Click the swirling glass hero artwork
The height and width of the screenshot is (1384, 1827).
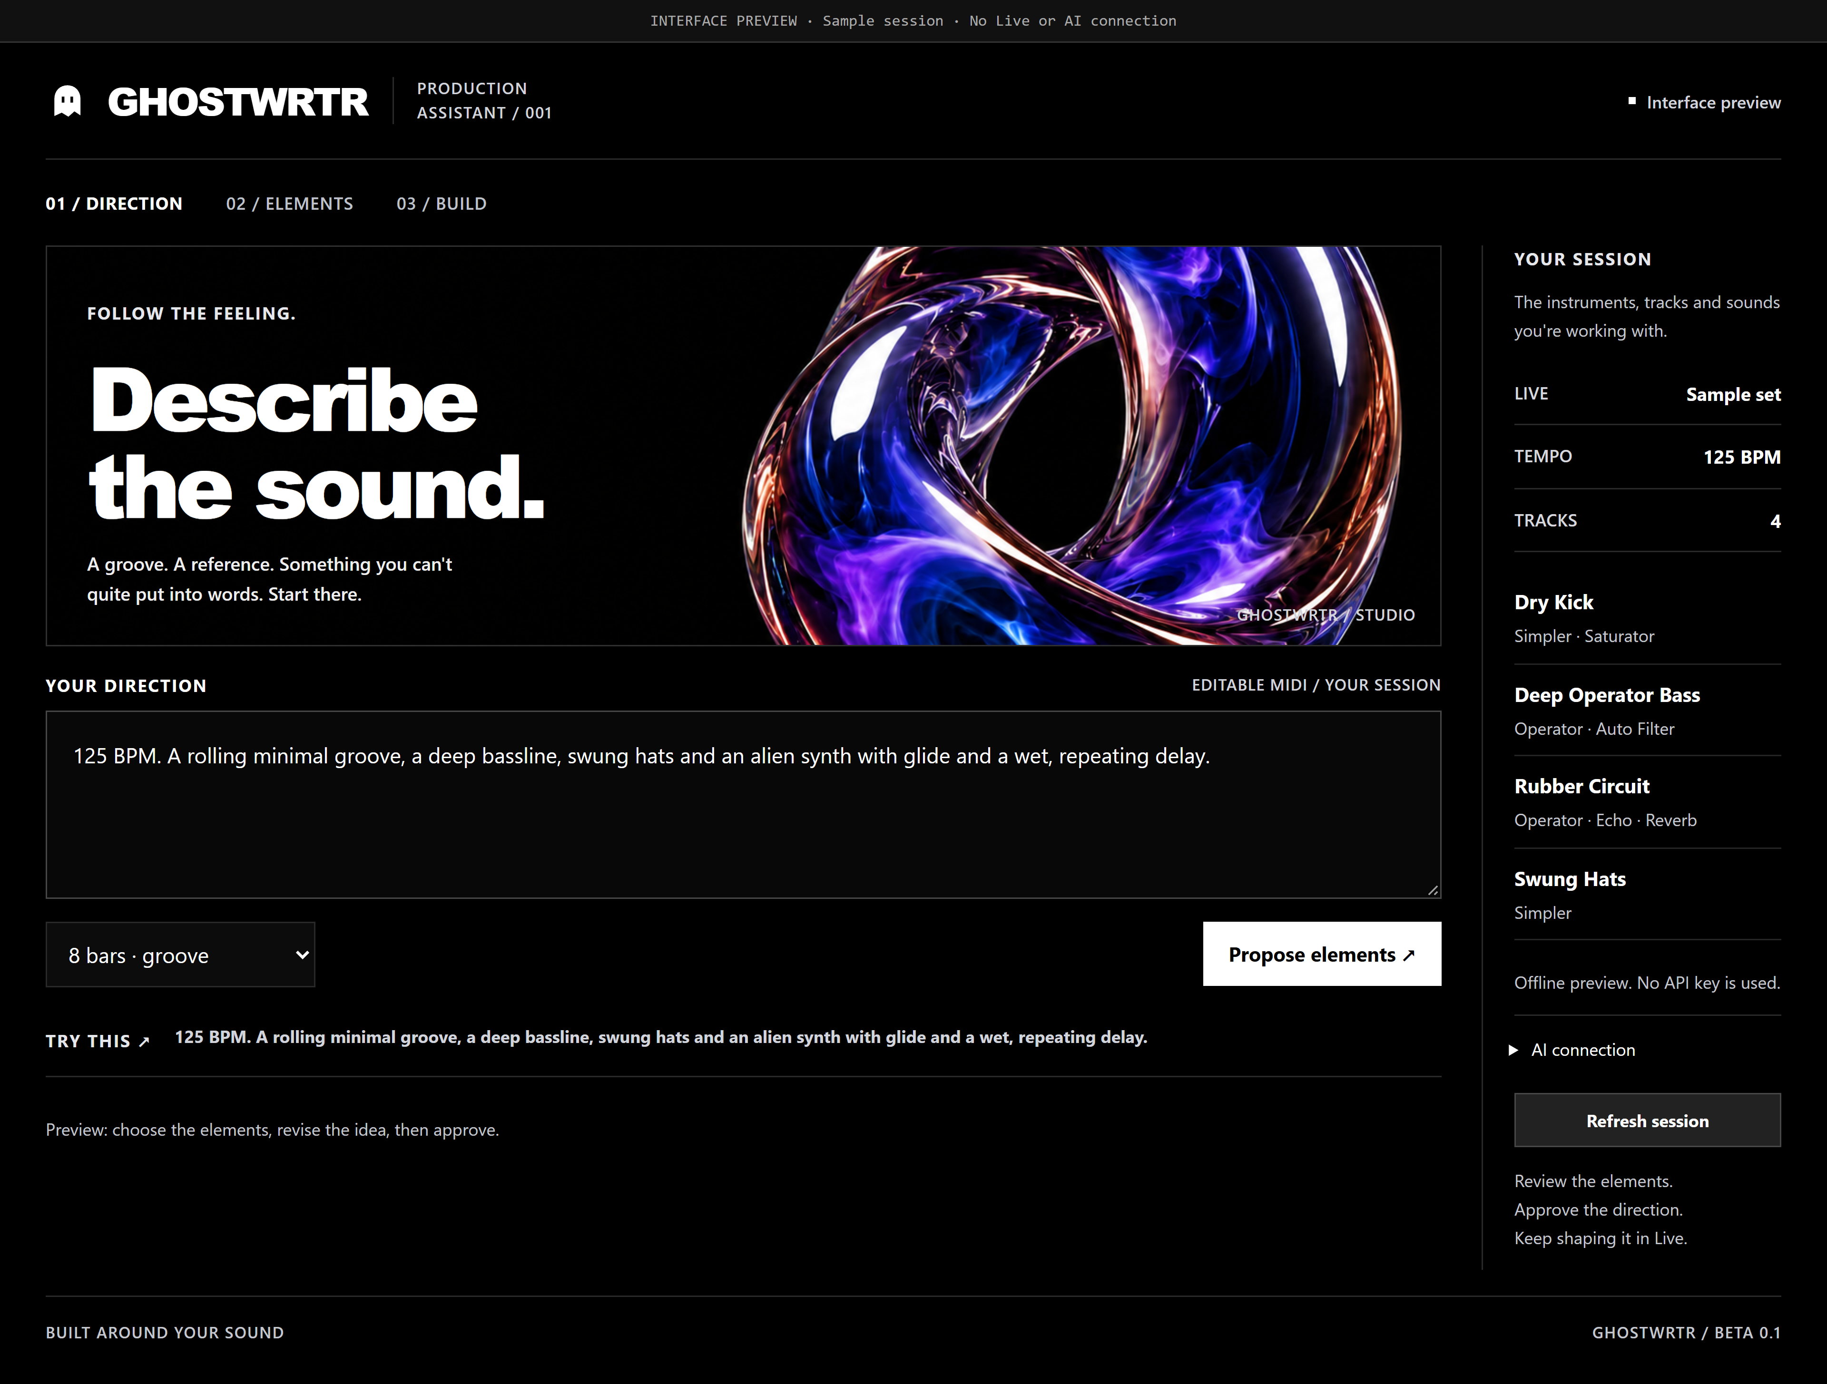coord(1072,446)
